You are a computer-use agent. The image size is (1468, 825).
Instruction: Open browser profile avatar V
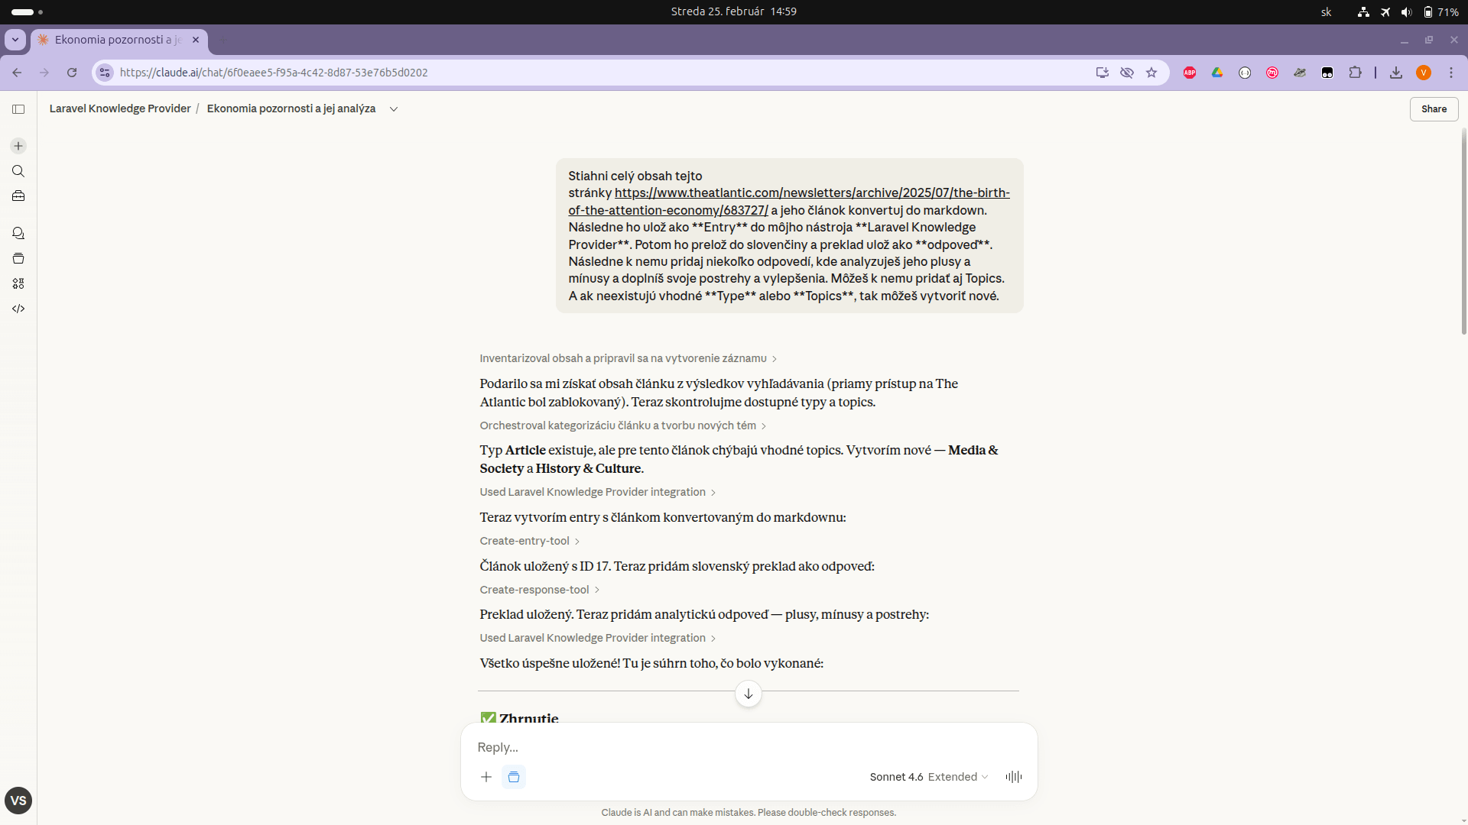[x=1424, y=73]
